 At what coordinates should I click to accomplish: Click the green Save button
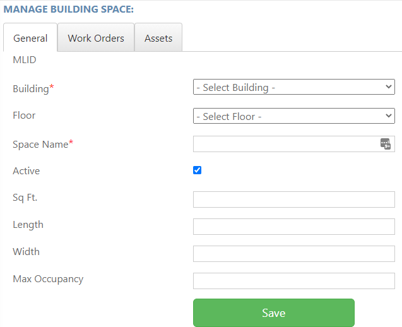click(274, 312)
